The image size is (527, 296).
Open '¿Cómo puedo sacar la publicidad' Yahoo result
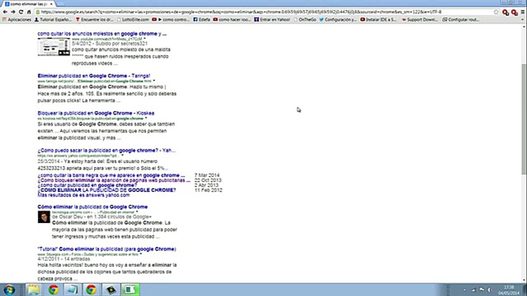(107, 150)
